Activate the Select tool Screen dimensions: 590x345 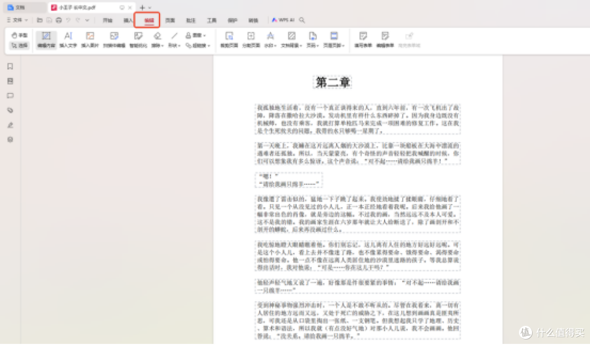19,45
